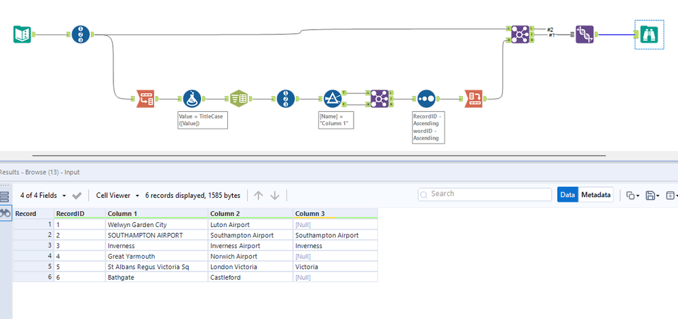
Task: Select the 'Castleford' cell
Action: point(250,277)
